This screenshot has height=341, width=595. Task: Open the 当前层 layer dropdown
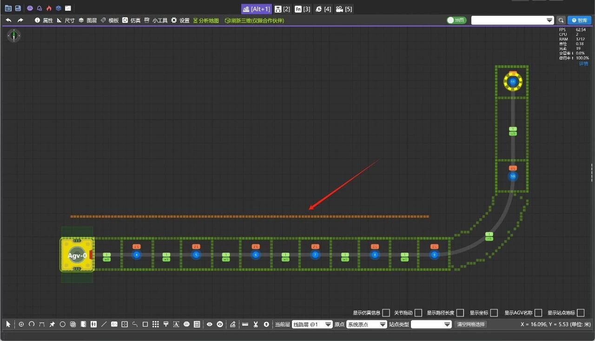point(312,324)
